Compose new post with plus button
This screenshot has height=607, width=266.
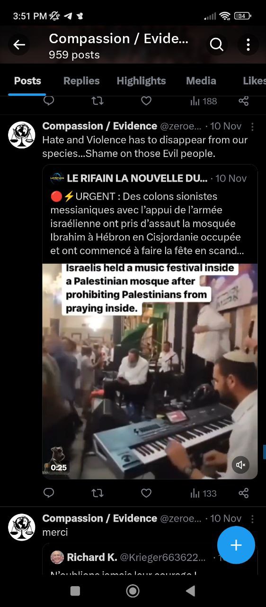pyautogui.click(x=236, y=545)
